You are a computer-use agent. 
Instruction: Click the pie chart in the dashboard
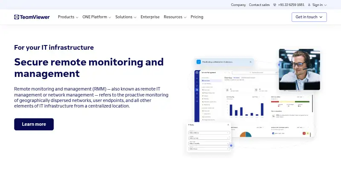[246, 134]
